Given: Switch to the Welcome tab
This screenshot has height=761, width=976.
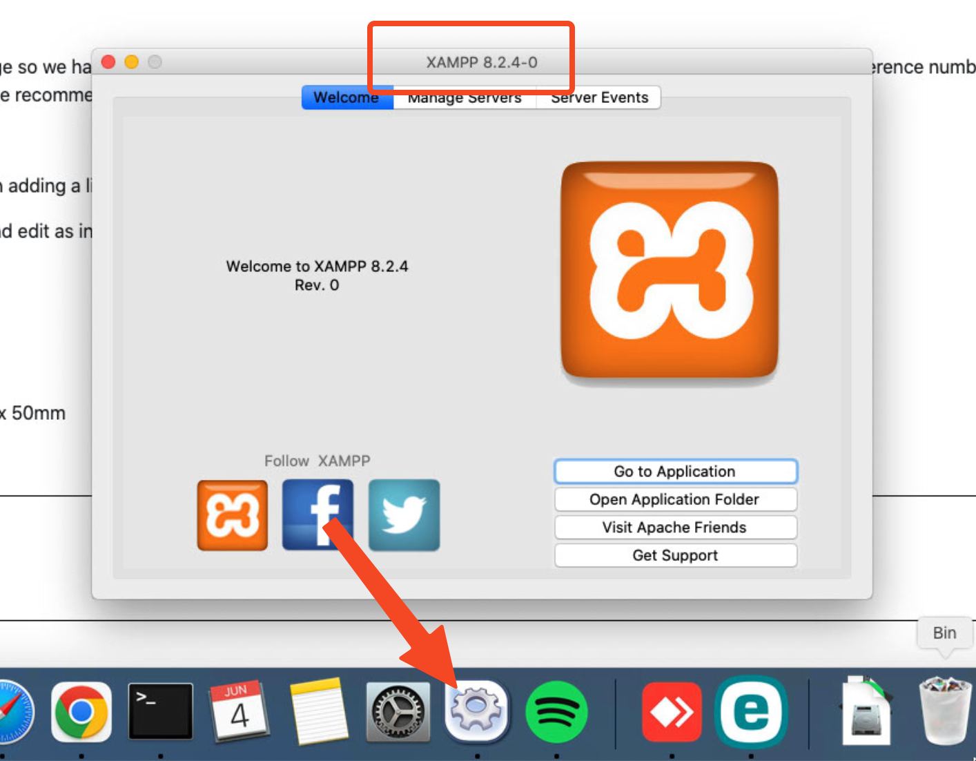Looking at the screenshot, I should (x=347, y=98).
